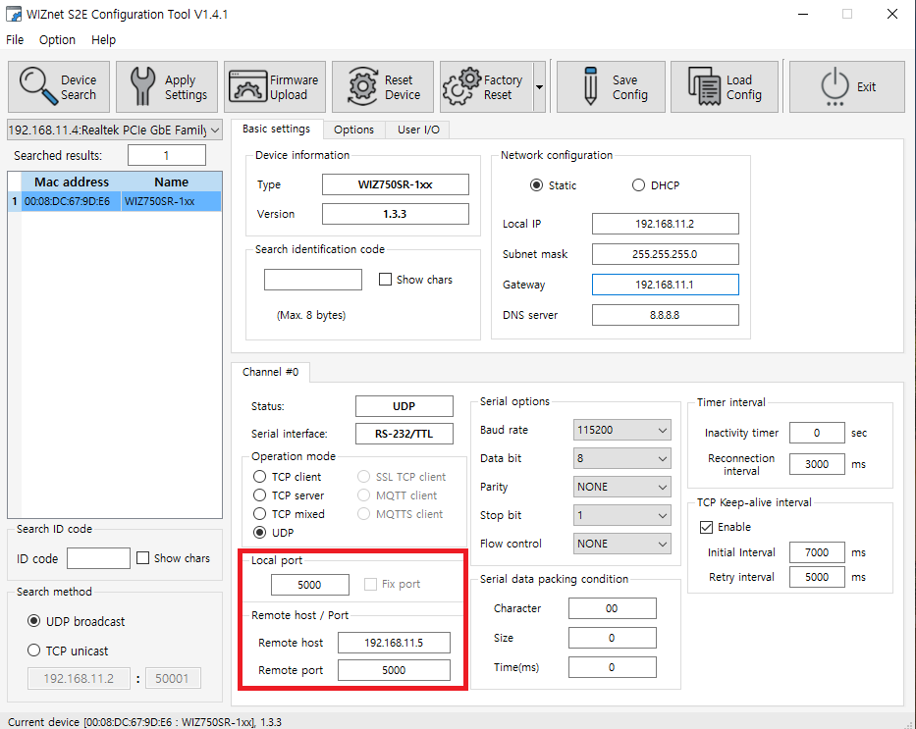Click the Exit power icon

[835, 86]
